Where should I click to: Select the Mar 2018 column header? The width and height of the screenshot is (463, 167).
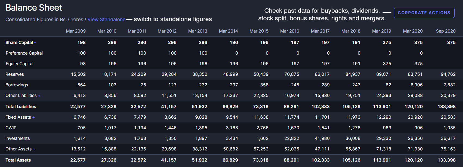351,31
